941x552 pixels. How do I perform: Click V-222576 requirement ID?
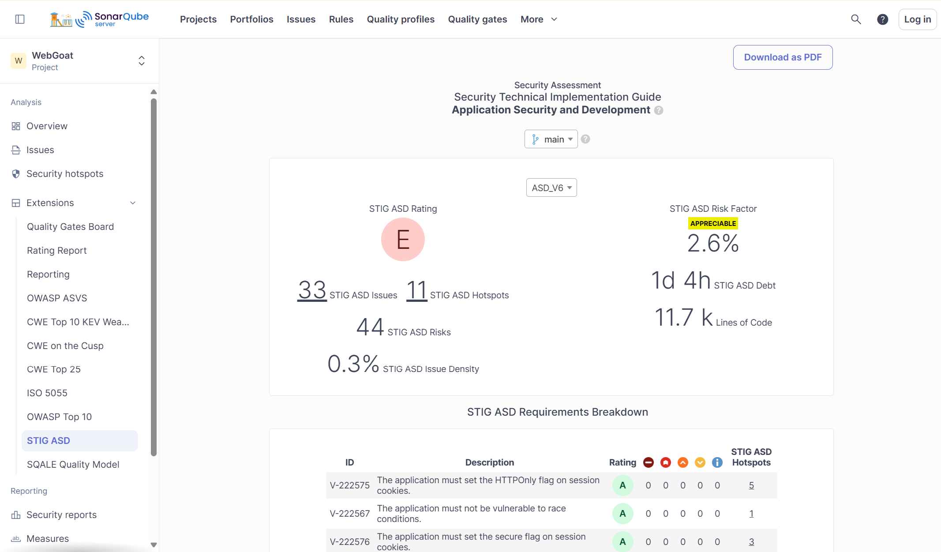350,542
